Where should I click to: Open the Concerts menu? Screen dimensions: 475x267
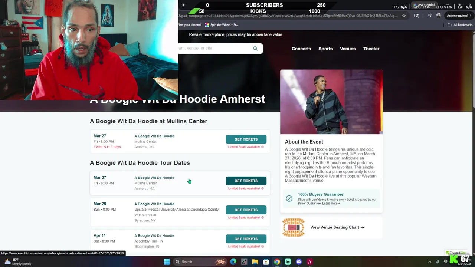coord(301,49)
